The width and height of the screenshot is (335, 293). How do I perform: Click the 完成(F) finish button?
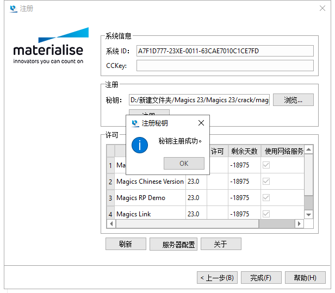pos(261,278)
